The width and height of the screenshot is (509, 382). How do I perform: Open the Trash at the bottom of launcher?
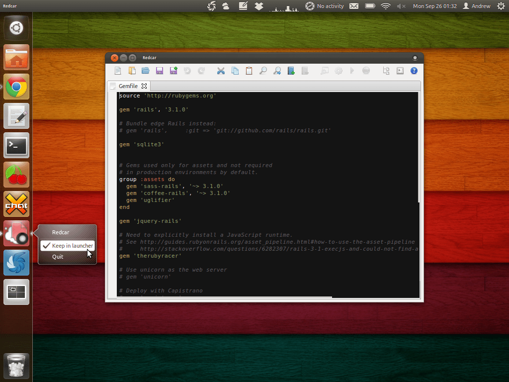coord(16,366)
